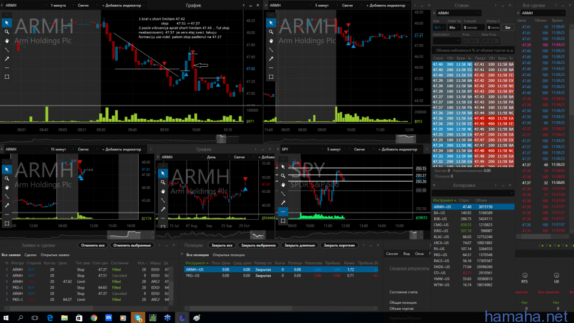The width and height of the screenshot is (574, 323).
Task: Open File Explorer from the taskbar
Action: 65,318
